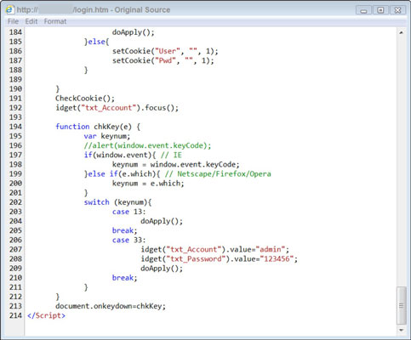The height and width of the screenshot is (340, 411).
Task: Open the Edit menu
Action: pyautogui.click(x=31, y=21)
